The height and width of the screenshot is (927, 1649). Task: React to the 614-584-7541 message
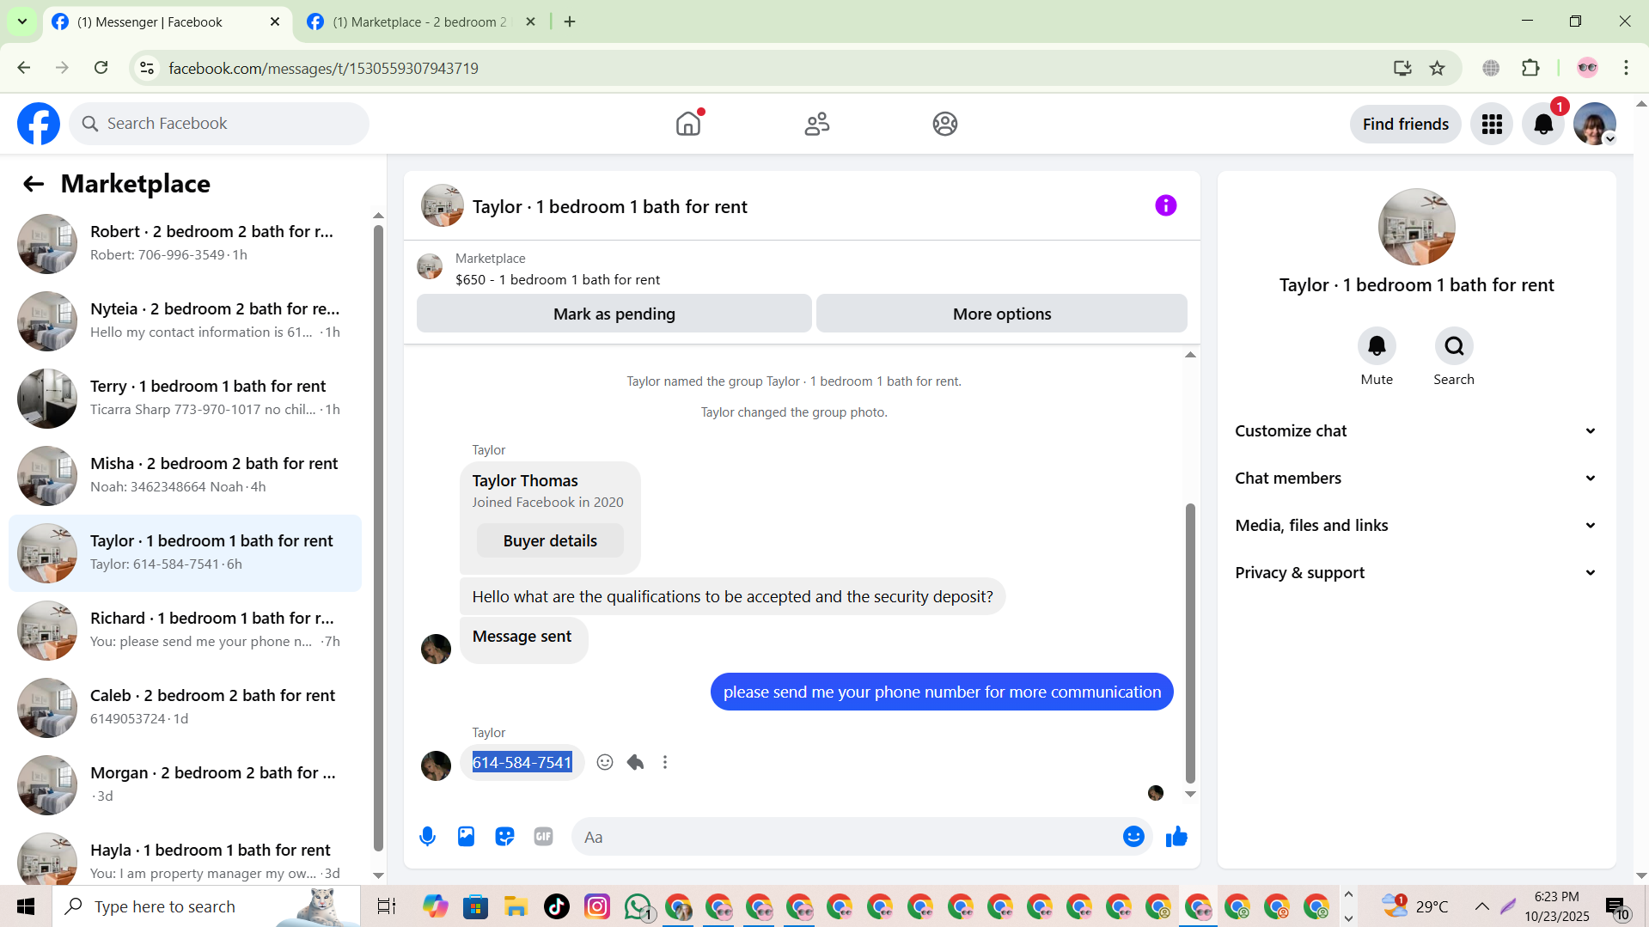(605, 762)
